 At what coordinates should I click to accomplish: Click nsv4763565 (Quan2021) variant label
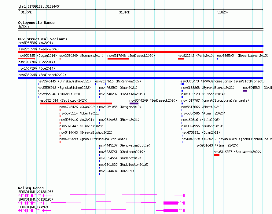click(x=118, y=88)
